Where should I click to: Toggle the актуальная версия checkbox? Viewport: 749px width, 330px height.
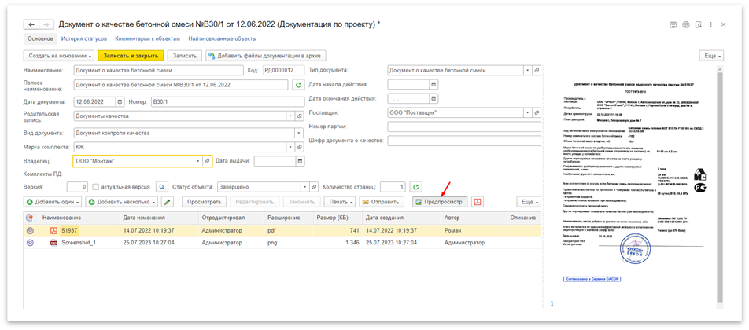(96, 187)
